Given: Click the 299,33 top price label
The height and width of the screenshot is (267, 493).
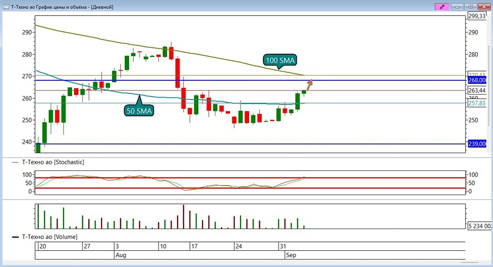Looking at the screenshot, I should (477, 16).
